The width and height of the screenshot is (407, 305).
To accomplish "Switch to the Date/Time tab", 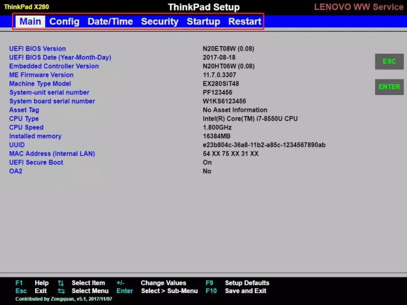I will click(110, 21).
